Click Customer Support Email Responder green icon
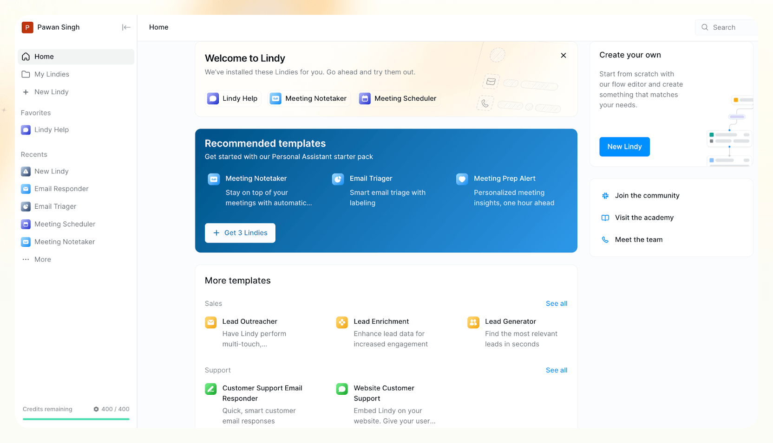The width and height of the screenshot is (773, 443). point(211,389)
